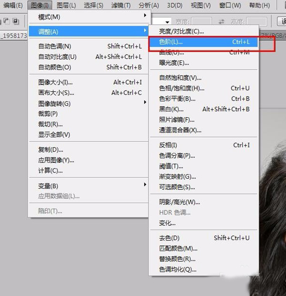Open the 图层(L) menu
The image size is (286, 296).
(x=66, y=5)
